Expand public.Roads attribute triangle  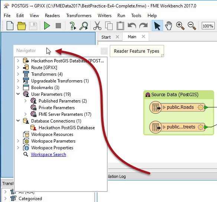(164, 107)
